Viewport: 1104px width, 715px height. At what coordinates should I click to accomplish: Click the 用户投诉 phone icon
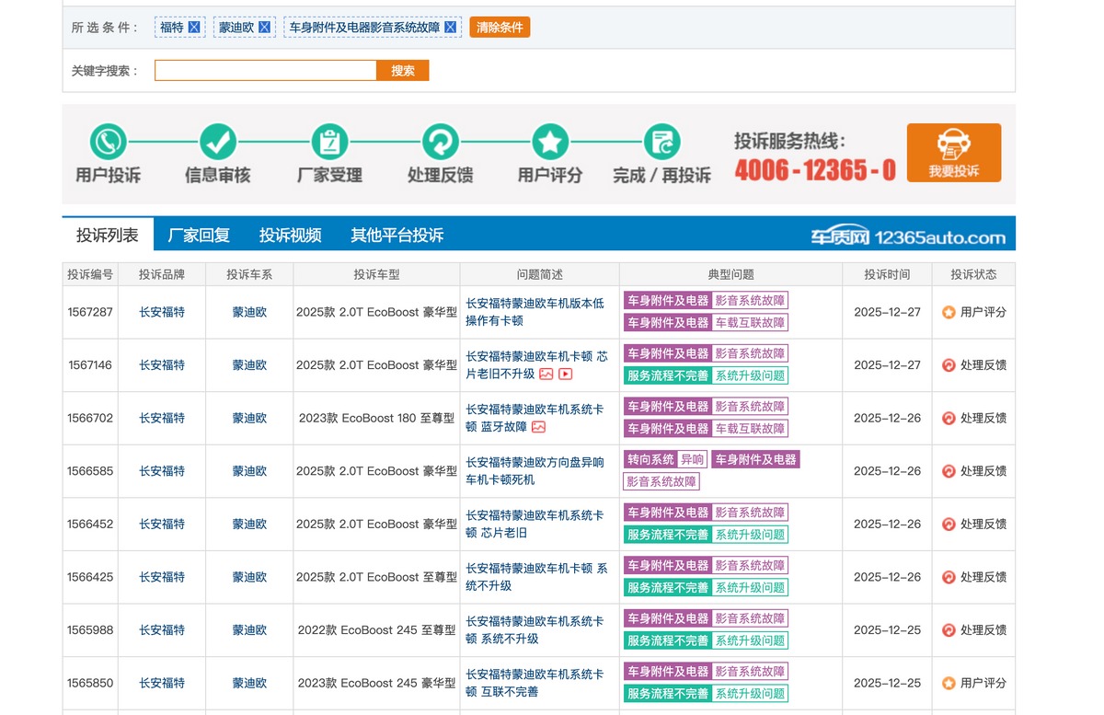(x=109, y=143)
